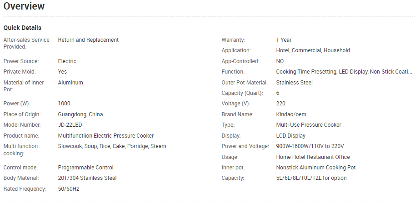Click the Brand Name value Kindao/oem
Viewport: 415px width, 203px height.
click(291, 114)
